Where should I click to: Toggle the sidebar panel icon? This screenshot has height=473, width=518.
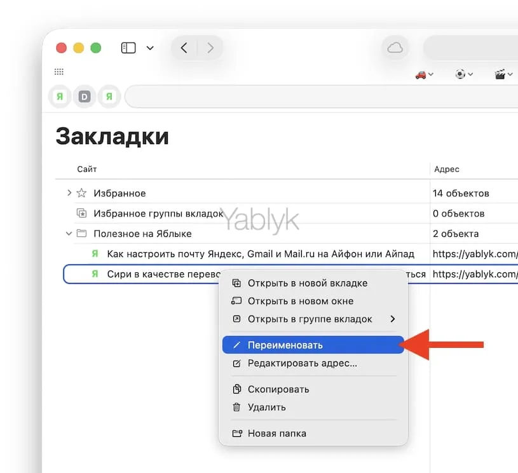coord(128,48)
